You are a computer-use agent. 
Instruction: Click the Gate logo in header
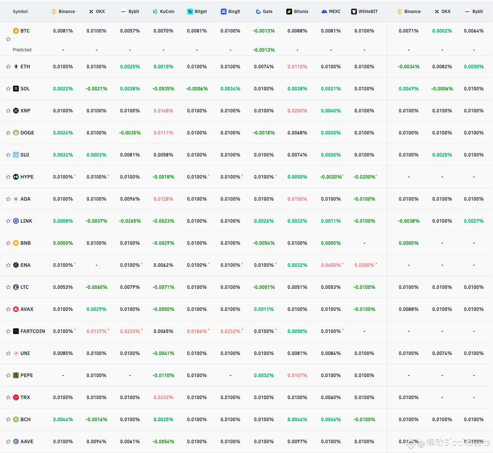coord(258,12)
